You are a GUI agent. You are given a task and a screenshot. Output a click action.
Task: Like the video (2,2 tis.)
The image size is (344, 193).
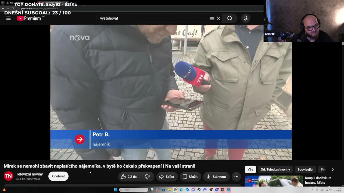129,177
